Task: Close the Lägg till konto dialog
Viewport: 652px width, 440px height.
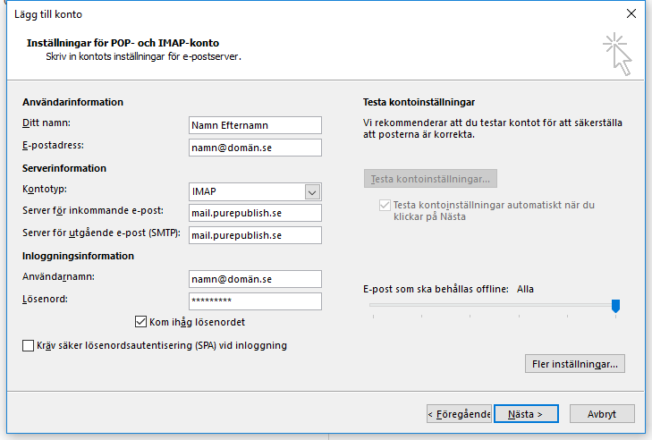Action: point(631,13)
